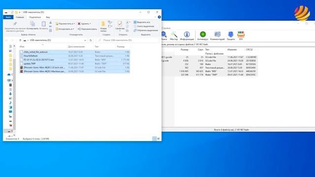
Task: Sort by Дата изменения column
Action: tap(76, 47)
